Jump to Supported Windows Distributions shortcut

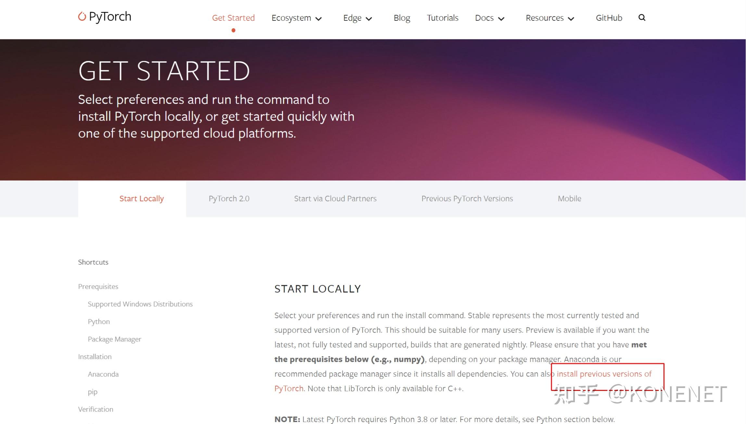tap(140, 304)
